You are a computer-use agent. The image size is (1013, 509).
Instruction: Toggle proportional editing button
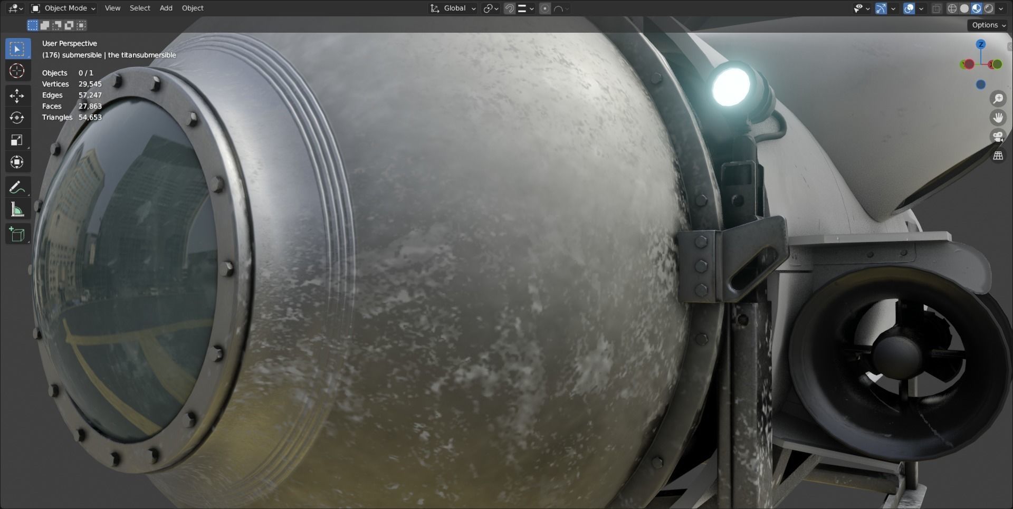coord(545,8)
